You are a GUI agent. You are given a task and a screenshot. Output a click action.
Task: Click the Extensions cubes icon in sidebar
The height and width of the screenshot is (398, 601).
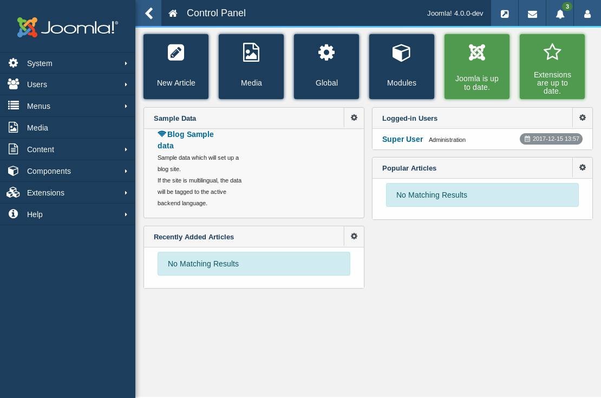[x=14, y=192]
